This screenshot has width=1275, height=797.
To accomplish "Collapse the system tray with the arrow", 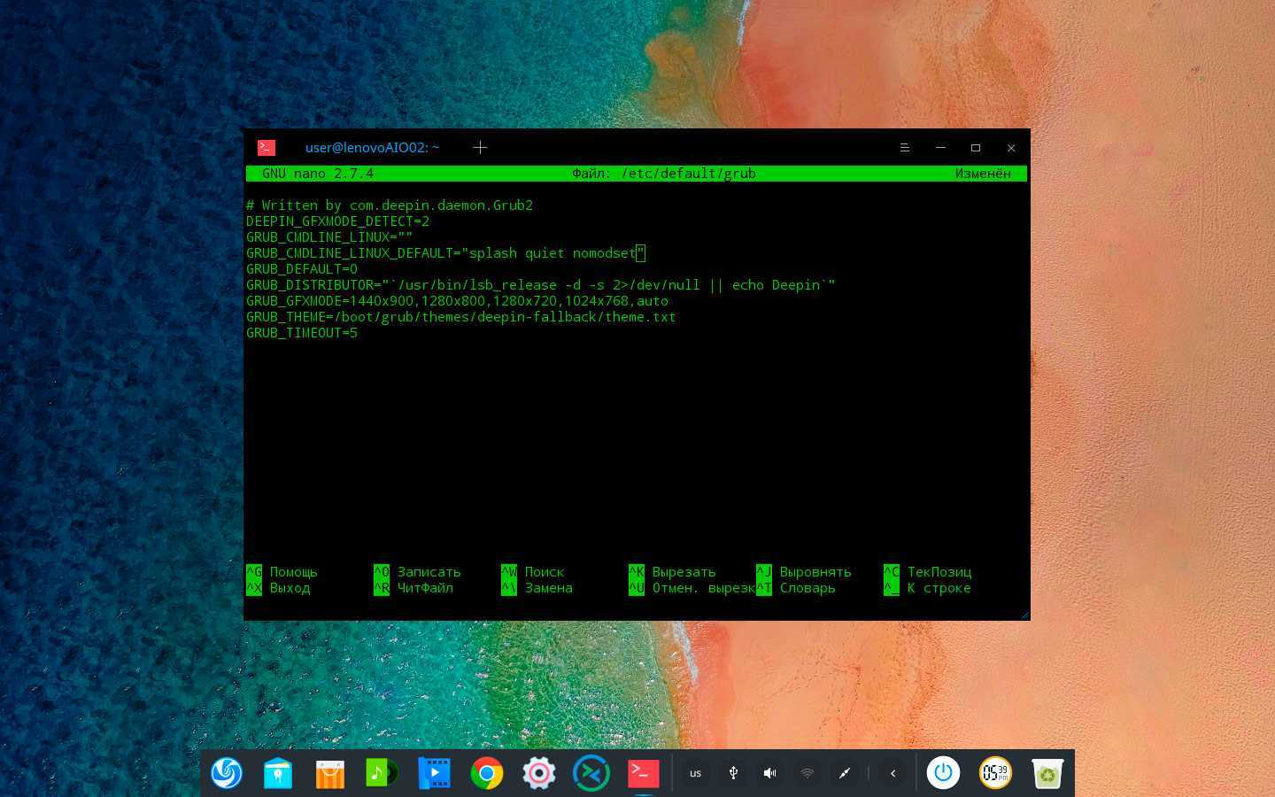I will (x=892, y=773).
